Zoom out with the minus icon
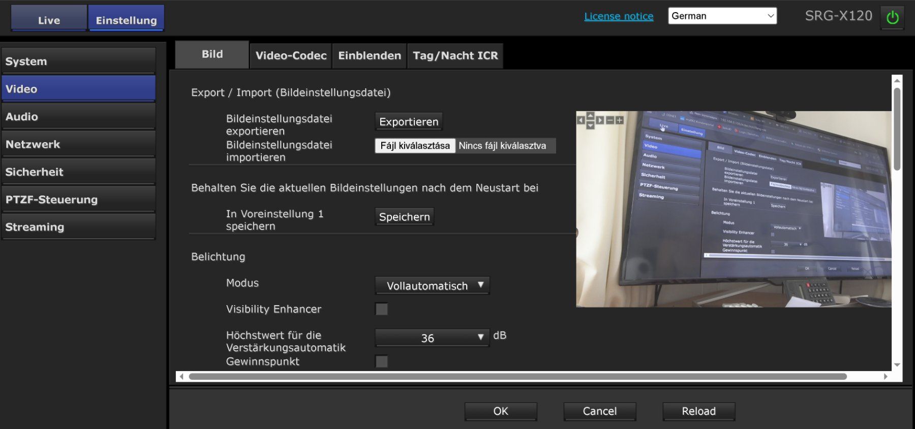 [610, 120]
